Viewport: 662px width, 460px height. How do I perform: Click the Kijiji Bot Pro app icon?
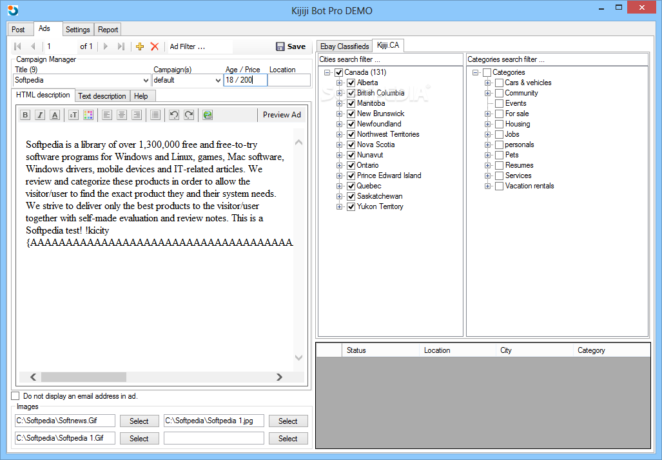point(13,10)
